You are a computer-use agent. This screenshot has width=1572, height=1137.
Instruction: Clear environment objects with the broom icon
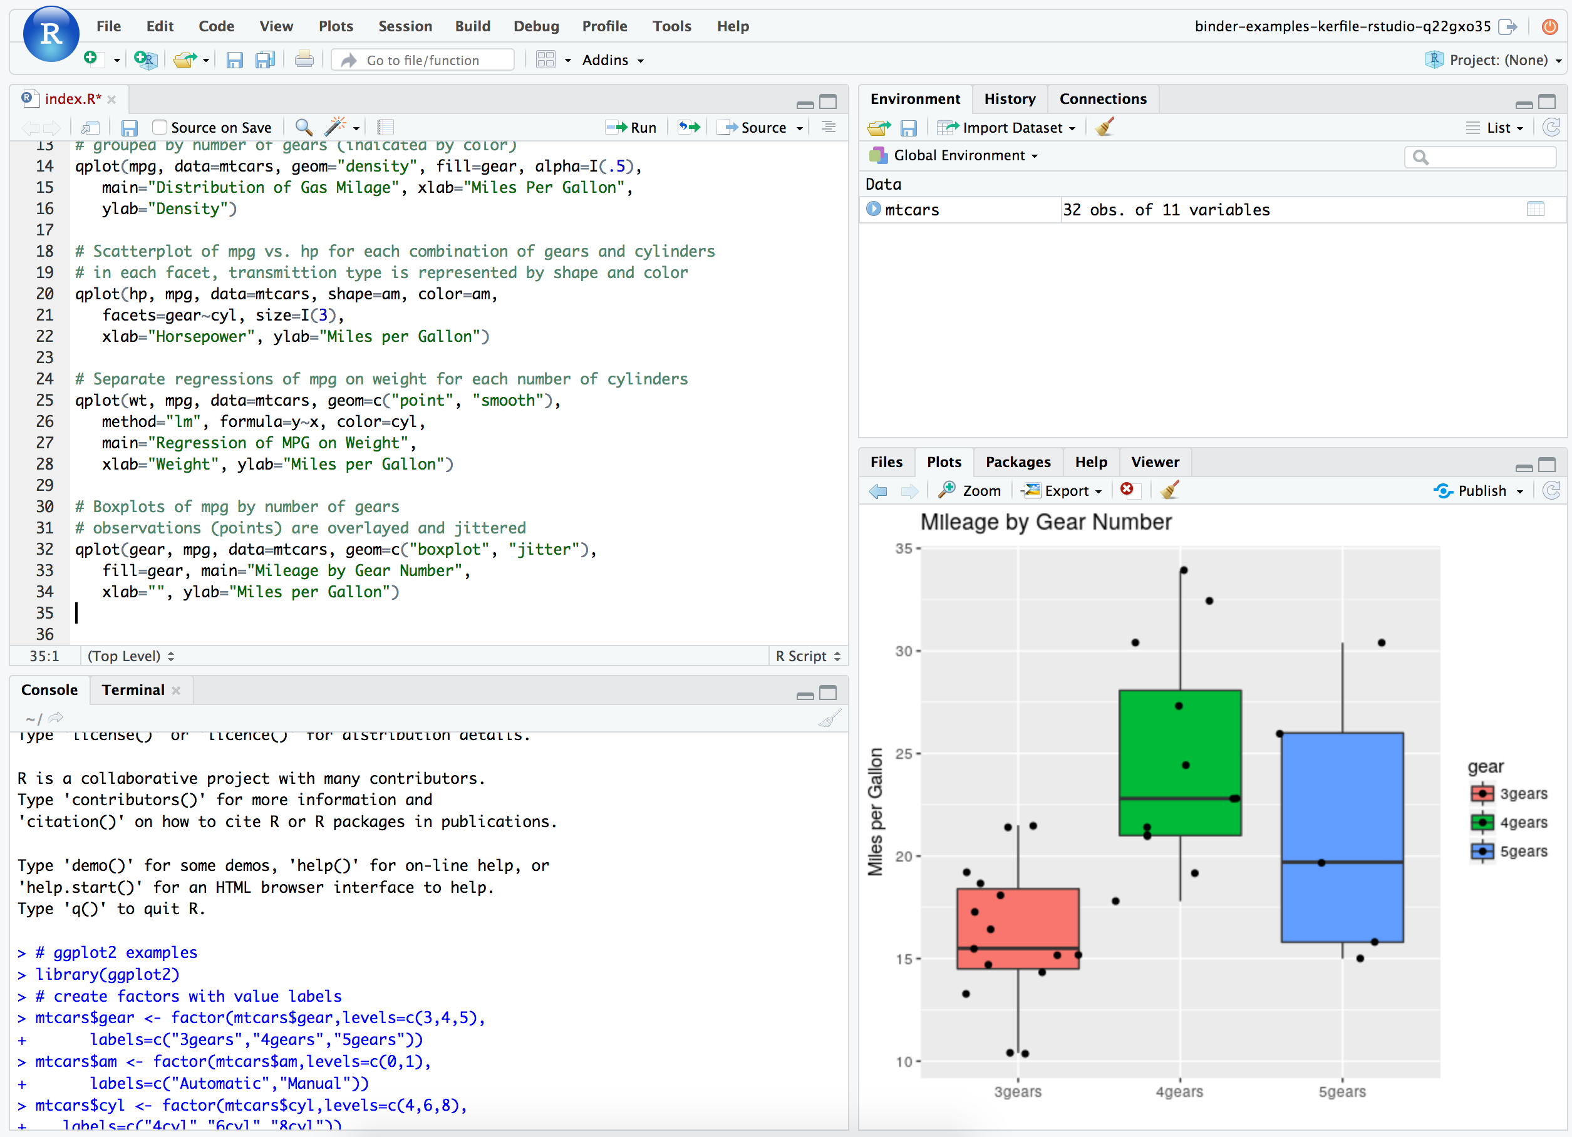click(x=1105, y=128)
